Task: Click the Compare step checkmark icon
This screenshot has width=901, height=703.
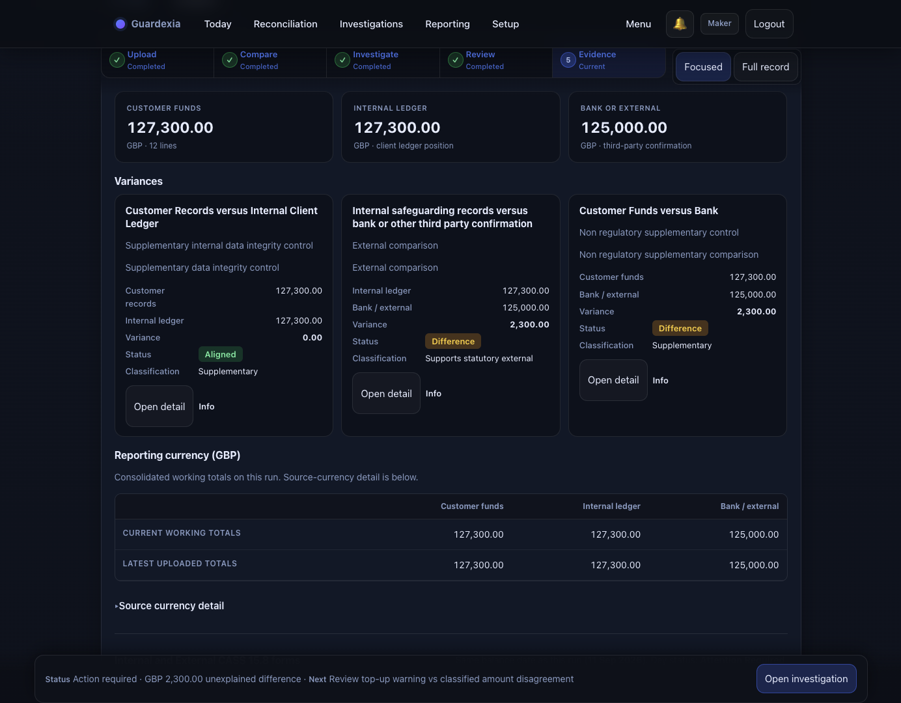Action: pyautogui.click(x=230, y=60)
